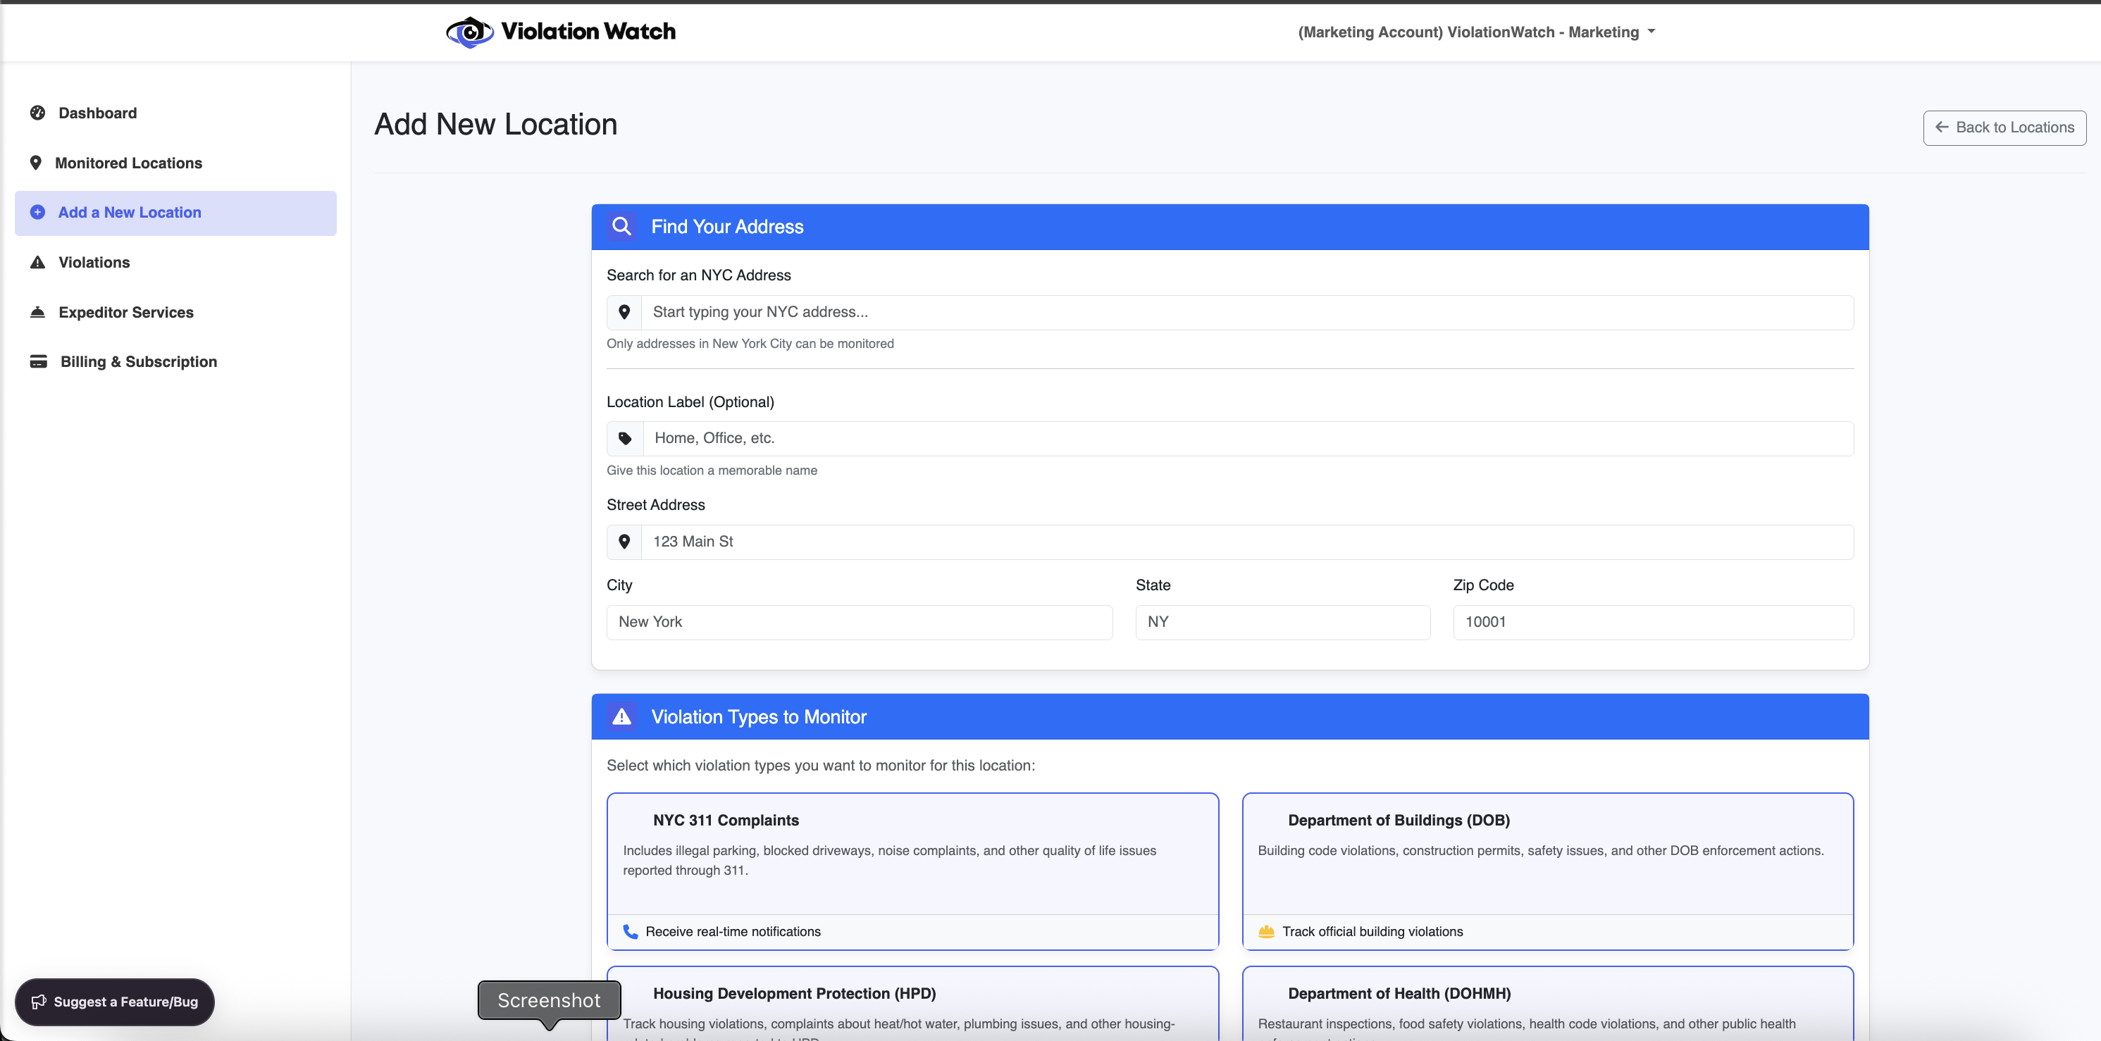
Task: Toggle the Department of Health (DOHMH) card
Action: (x=1547, y=1004)
